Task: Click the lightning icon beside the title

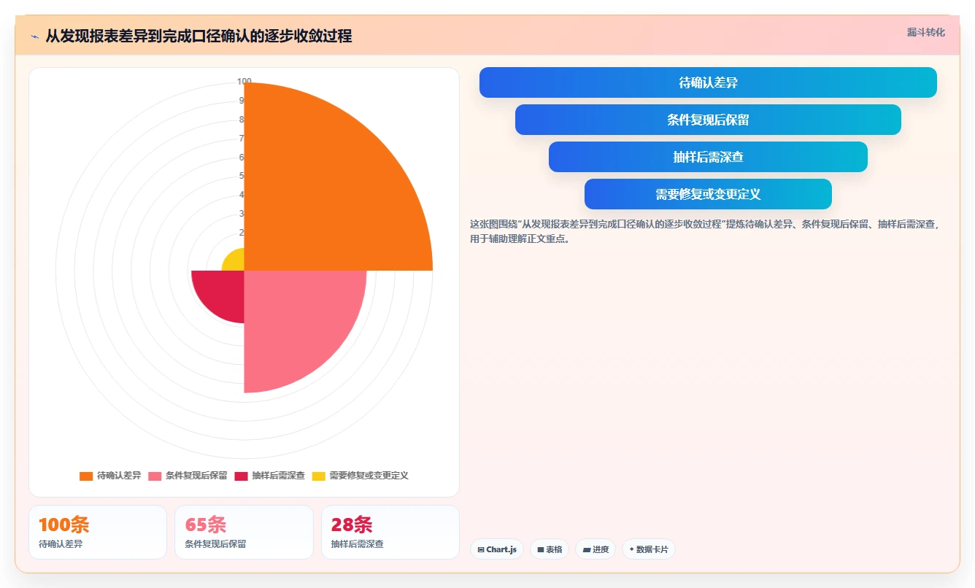Action: [34, 36]
